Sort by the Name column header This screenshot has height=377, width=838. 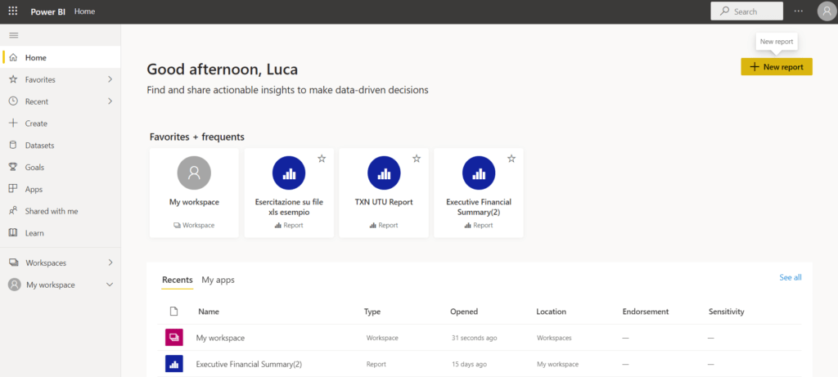[x=209, y=312]
